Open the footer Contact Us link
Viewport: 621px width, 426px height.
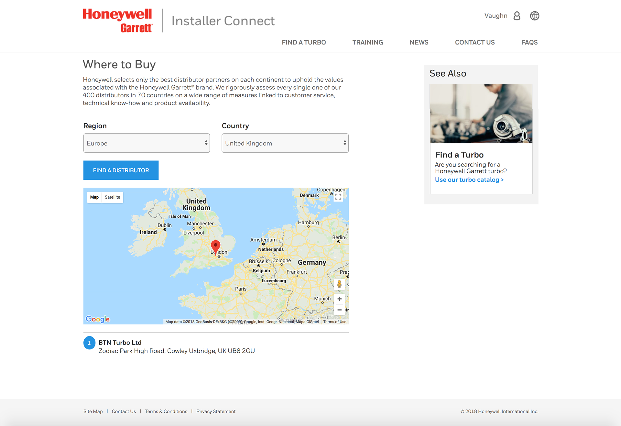pyautogui.click(x=124, y=411)
